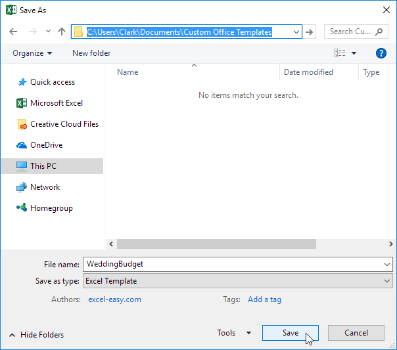Image resolution: width=397 pixels, height=350 pixels.
Task: Click the horizontal scrollbar thumb
Action: [x=216, y=244]
